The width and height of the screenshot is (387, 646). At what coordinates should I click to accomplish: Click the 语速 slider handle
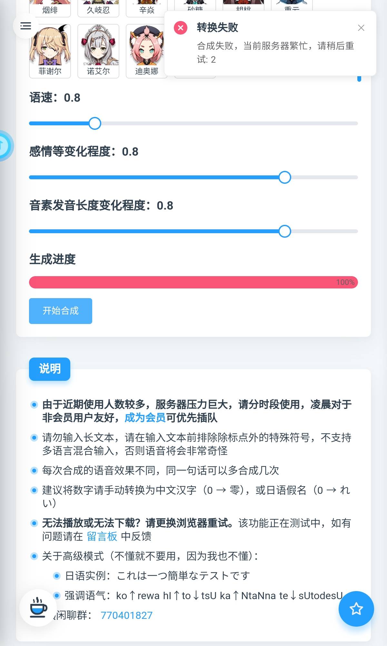[95, 123]
